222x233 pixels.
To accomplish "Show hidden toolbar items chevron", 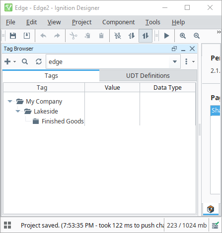I will (x=219, y=32).
